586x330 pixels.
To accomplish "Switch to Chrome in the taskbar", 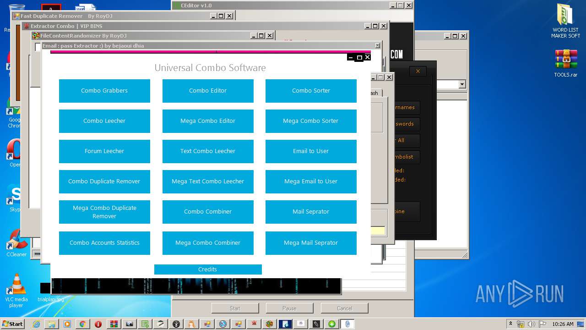I will point(83,324).
